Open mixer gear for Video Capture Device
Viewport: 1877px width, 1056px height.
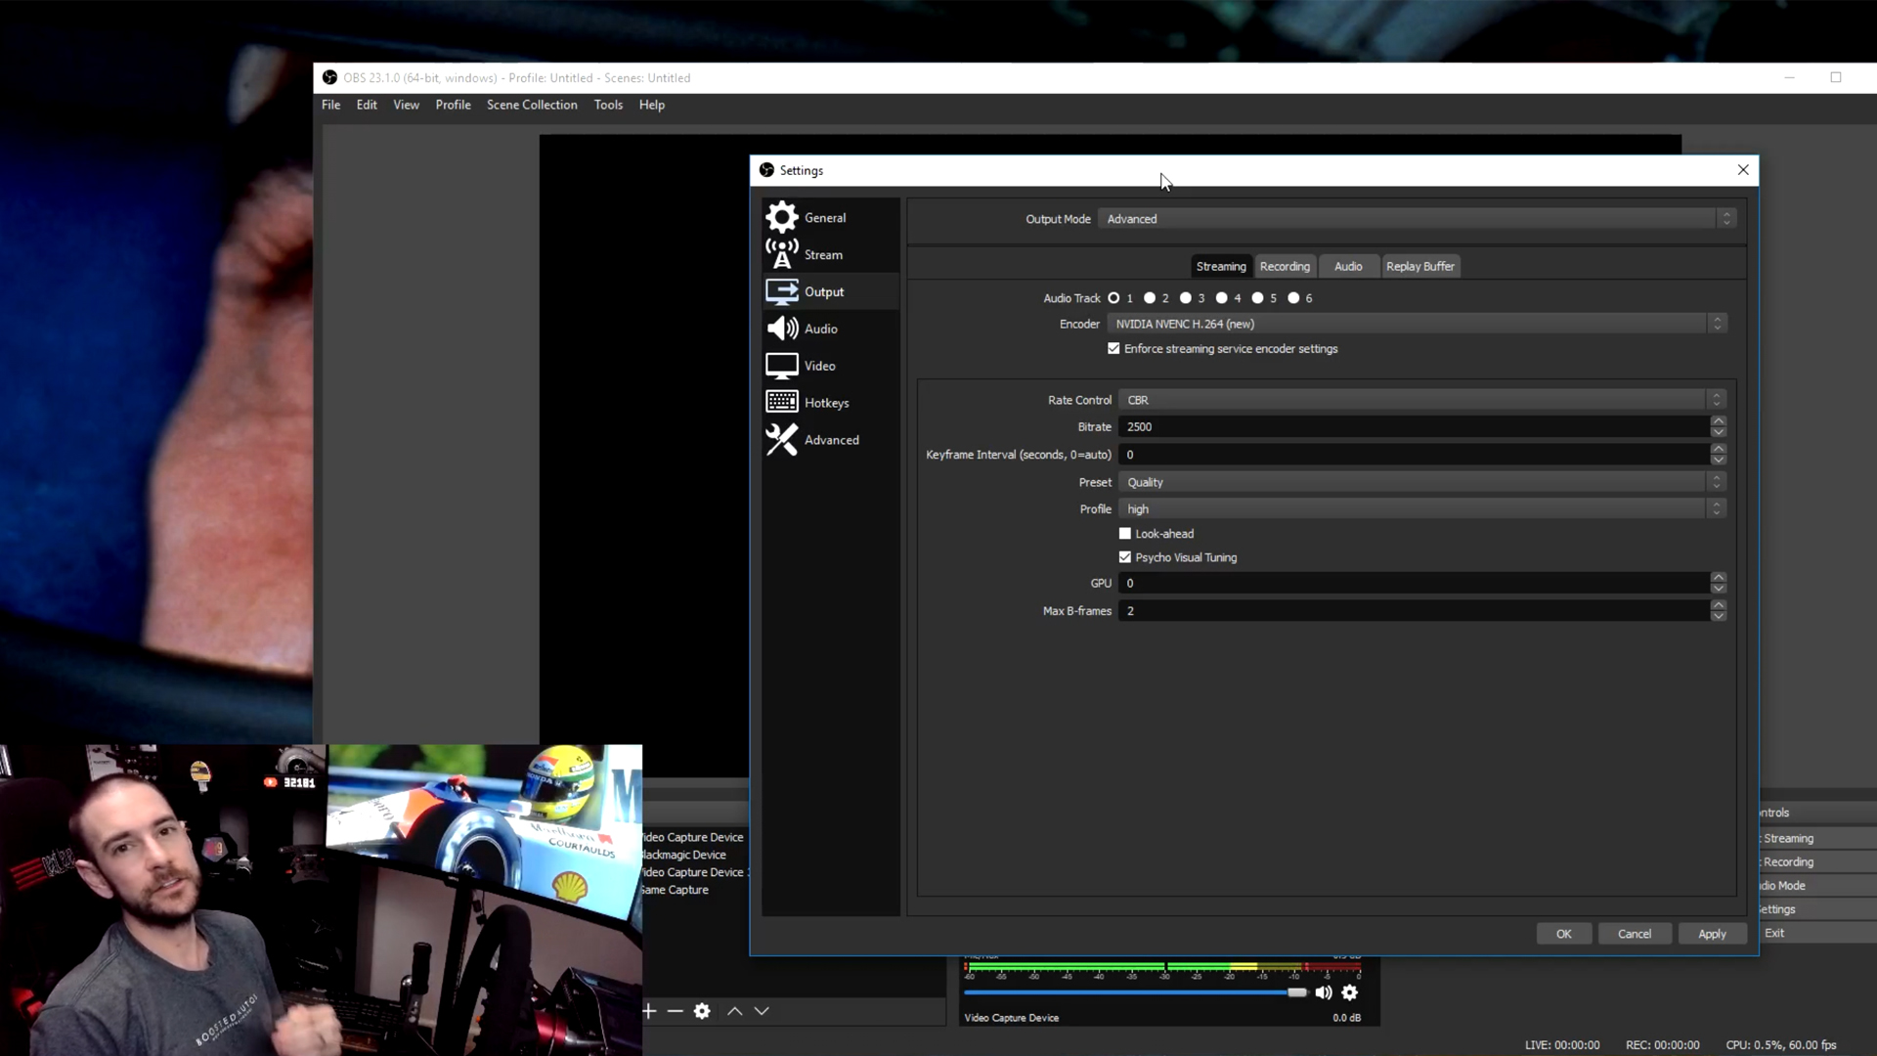pyautogui.click(x=1350, y=992)
